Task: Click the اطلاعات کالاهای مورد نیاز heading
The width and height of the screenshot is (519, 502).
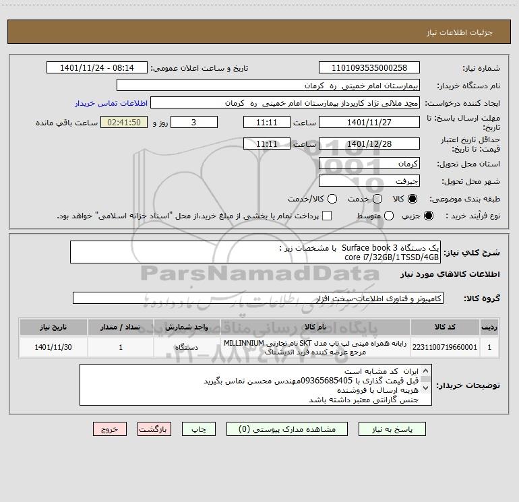Action: point(450,274)
